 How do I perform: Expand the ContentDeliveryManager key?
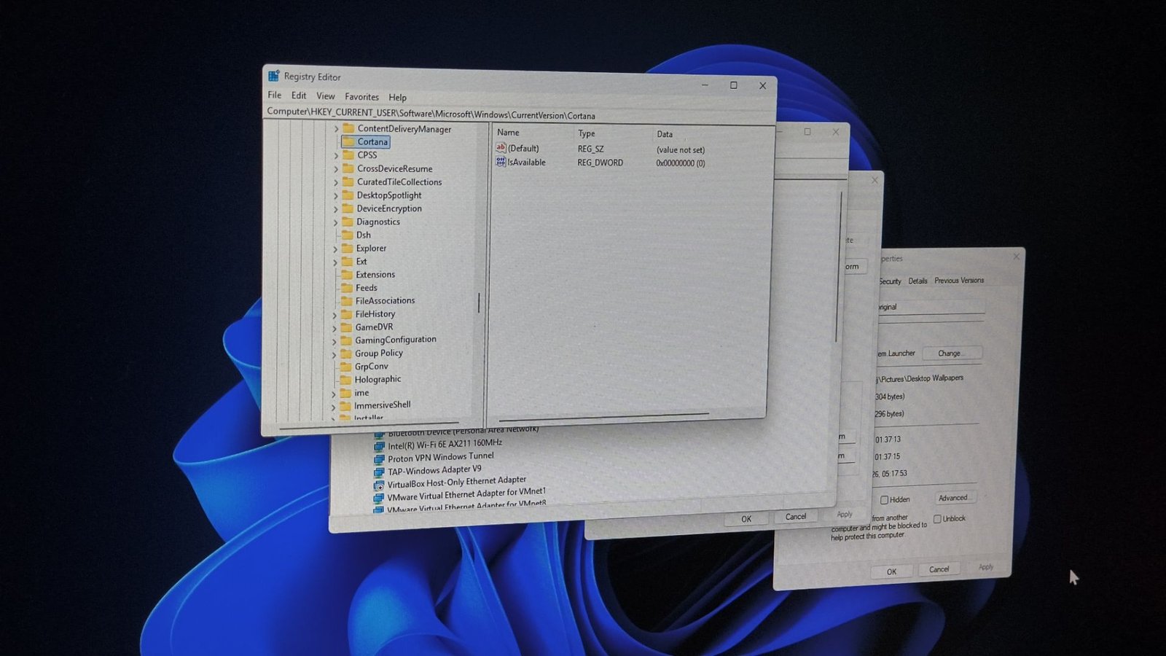pos(336,129)
